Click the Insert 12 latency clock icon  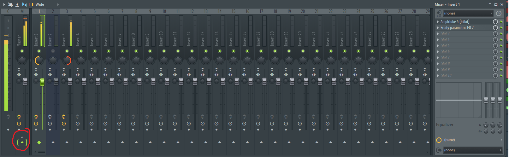coord(189,124)
